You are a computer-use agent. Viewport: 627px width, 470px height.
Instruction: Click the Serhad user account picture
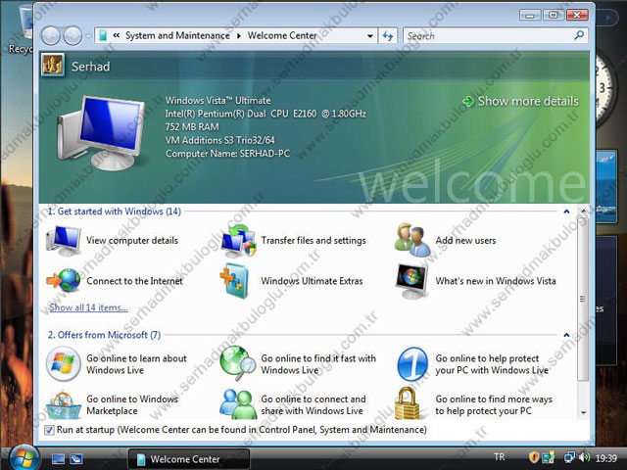coord(52,66)
